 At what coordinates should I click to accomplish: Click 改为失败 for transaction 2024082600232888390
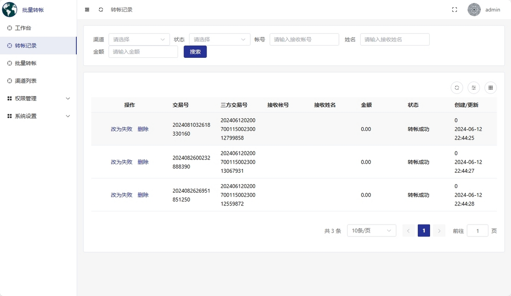[x=122, y=162]
